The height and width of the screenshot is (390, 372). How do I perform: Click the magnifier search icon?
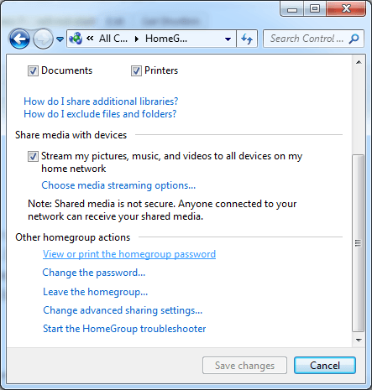coord(354,39)
